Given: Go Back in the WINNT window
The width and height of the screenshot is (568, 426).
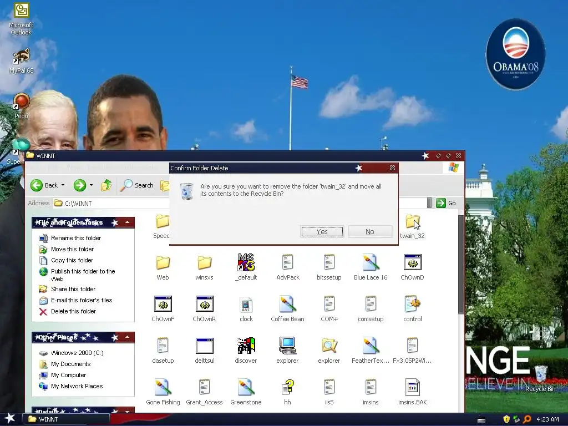Looking at the screenshot, I should click(44, 185).
